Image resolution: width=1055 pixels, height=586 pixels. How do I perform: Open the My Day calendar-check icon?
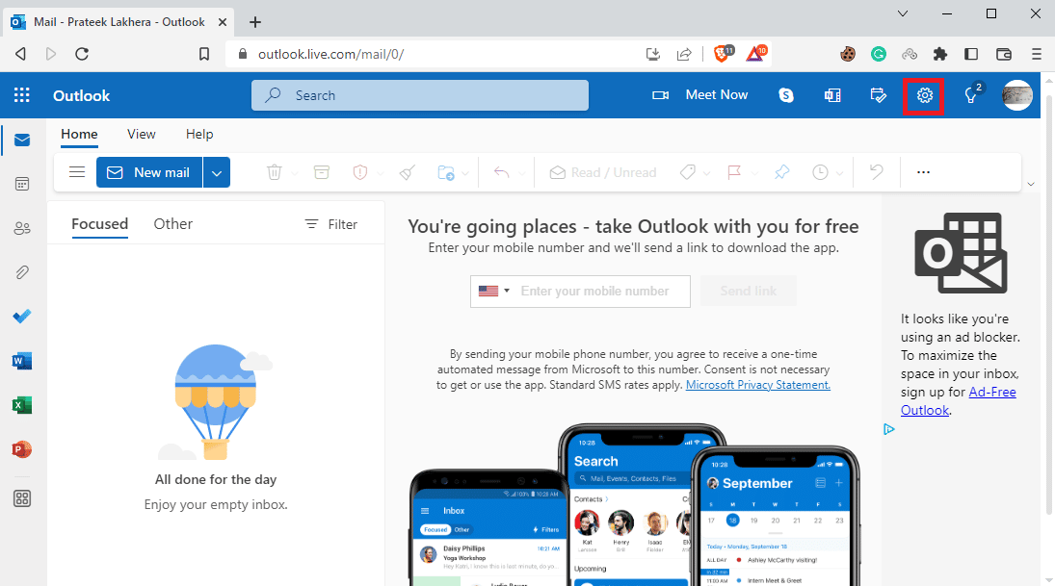pyautogui.click(x=878, y=95)
